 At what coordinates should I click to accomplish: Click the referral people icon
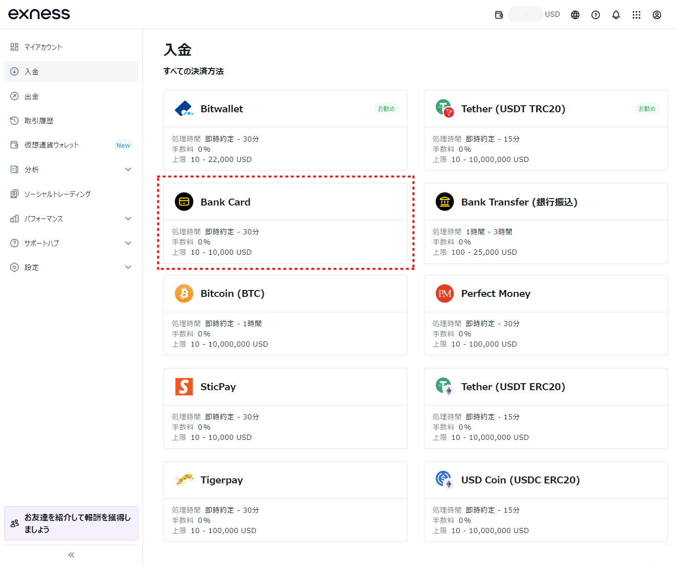pyautogui.click(x=14, y=523)
